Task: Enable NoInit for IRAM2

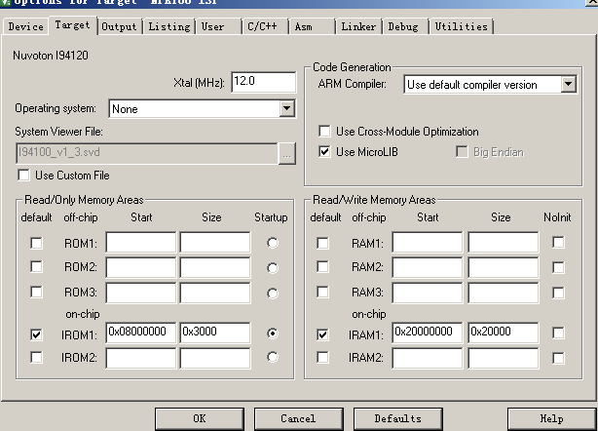Action: coord(558,358)
